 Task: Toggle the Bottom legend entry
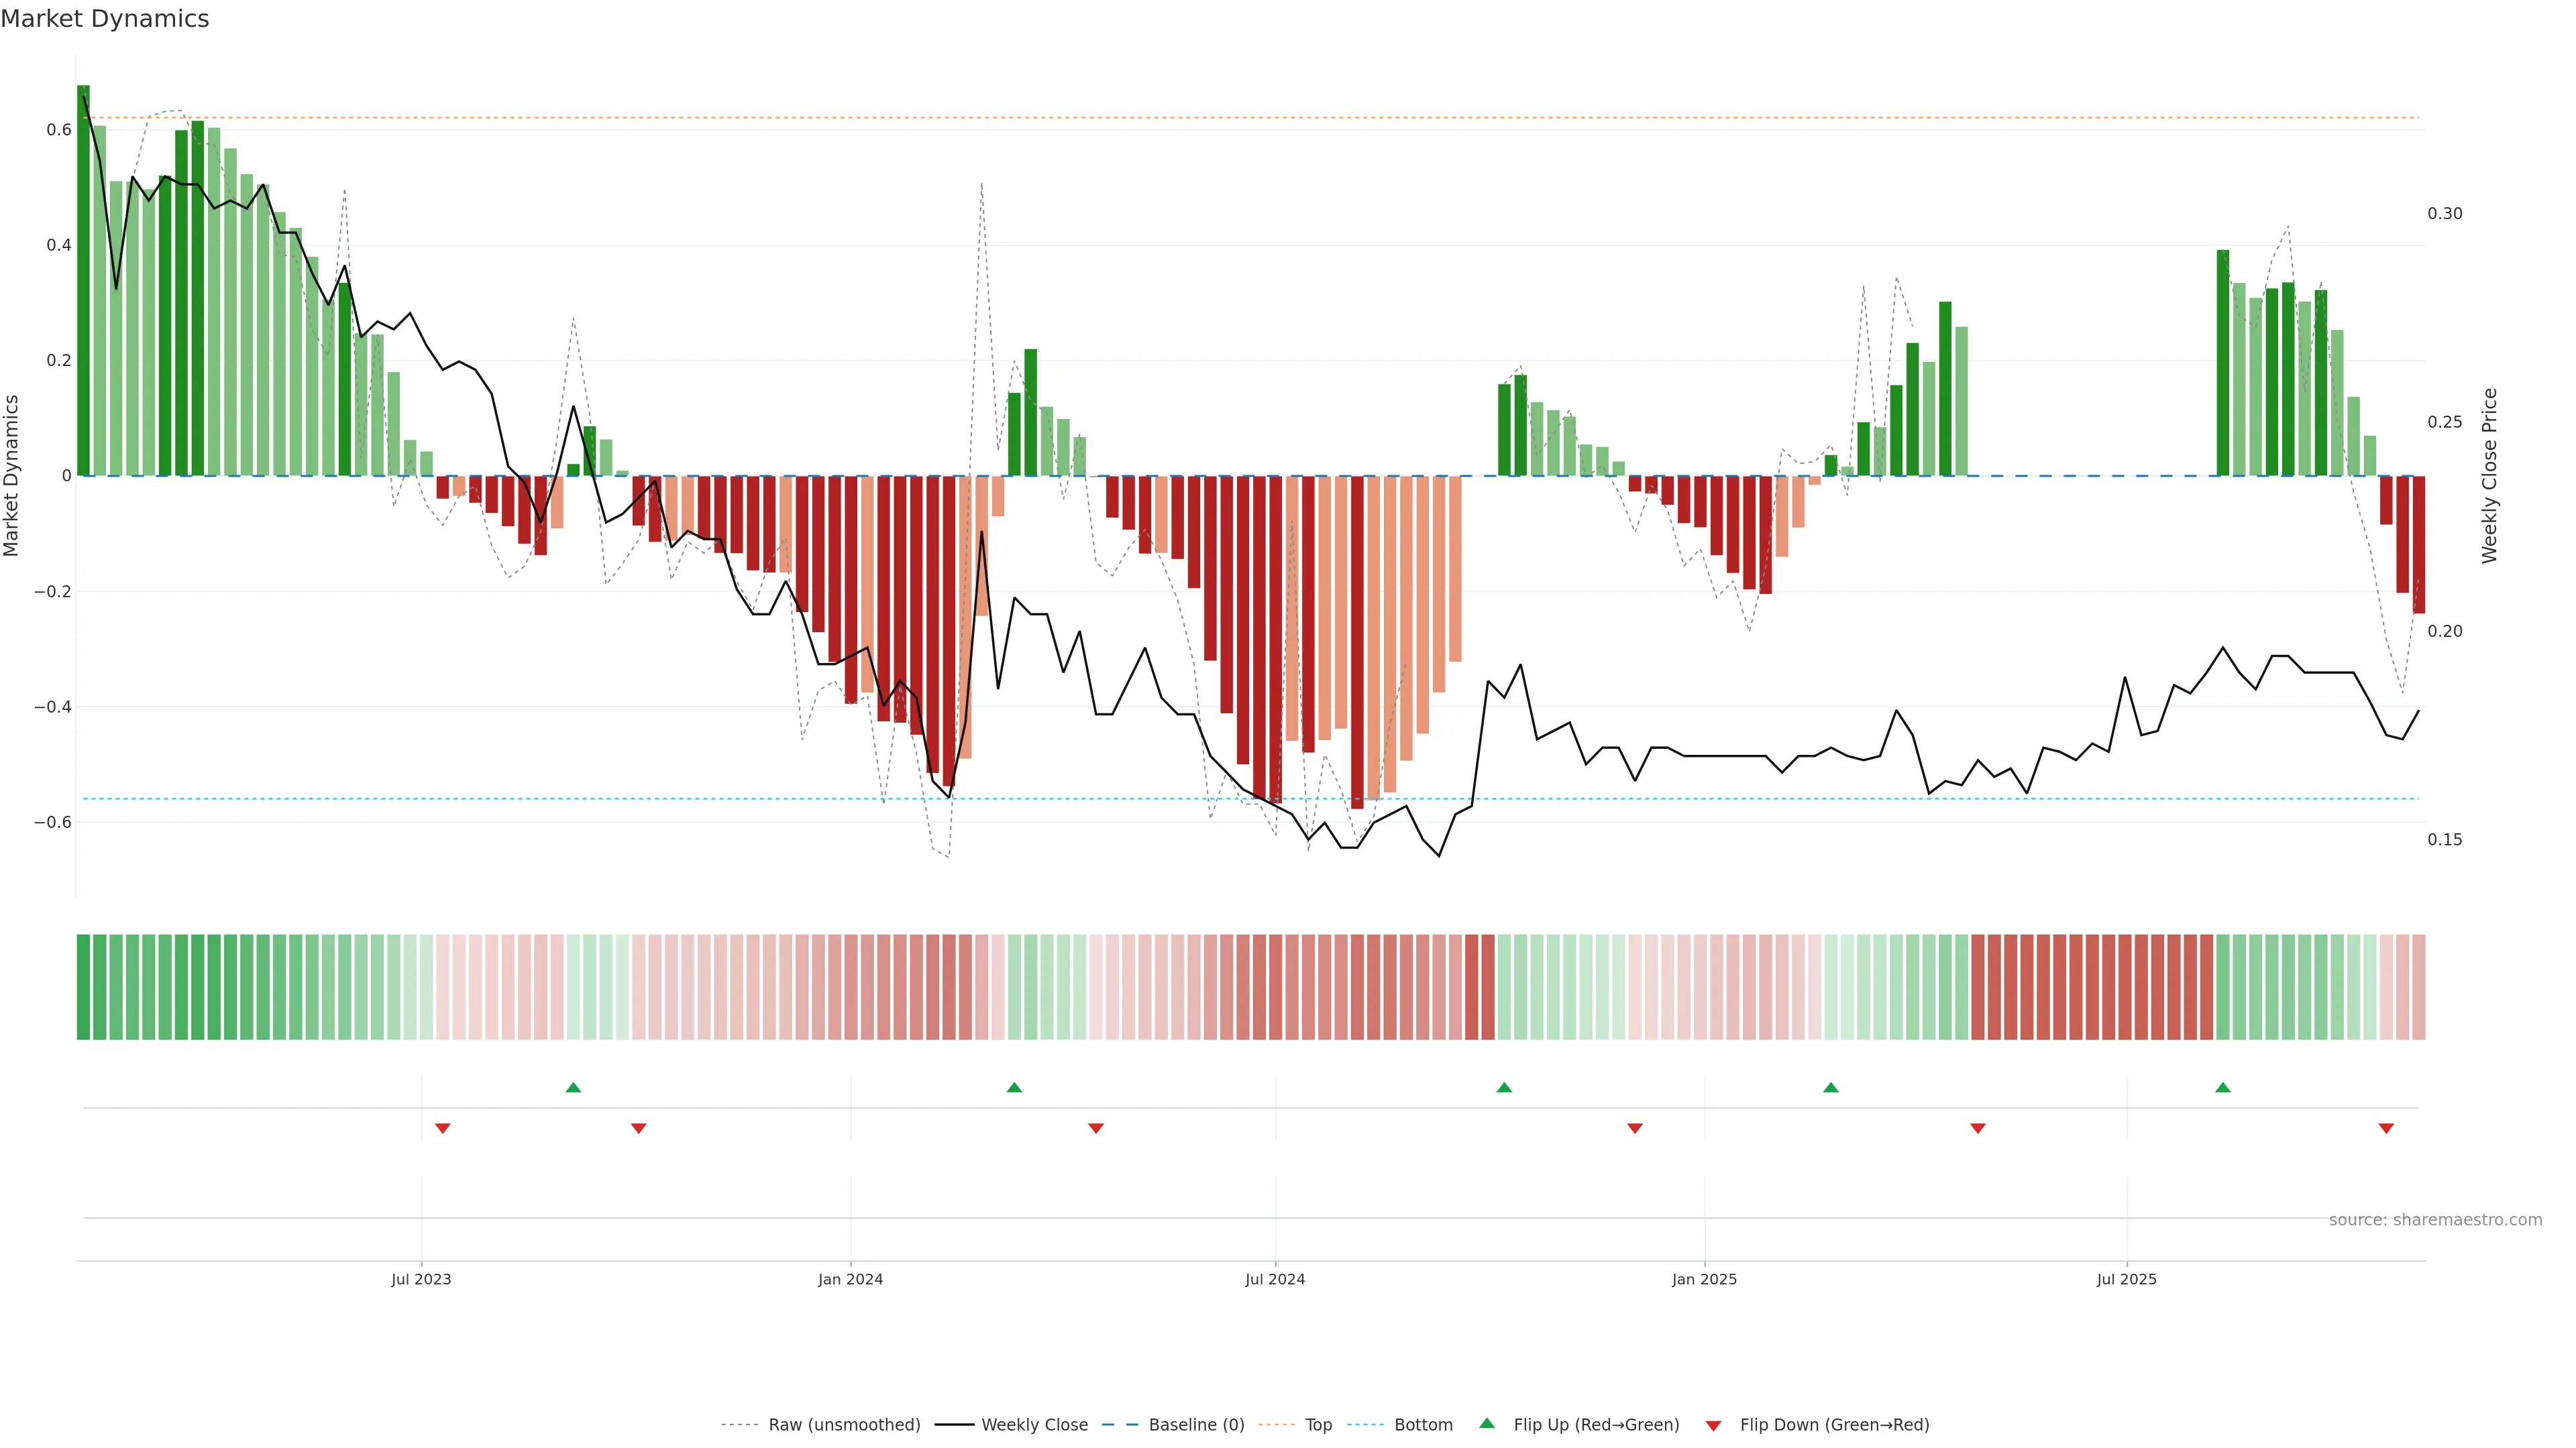1423,1425
